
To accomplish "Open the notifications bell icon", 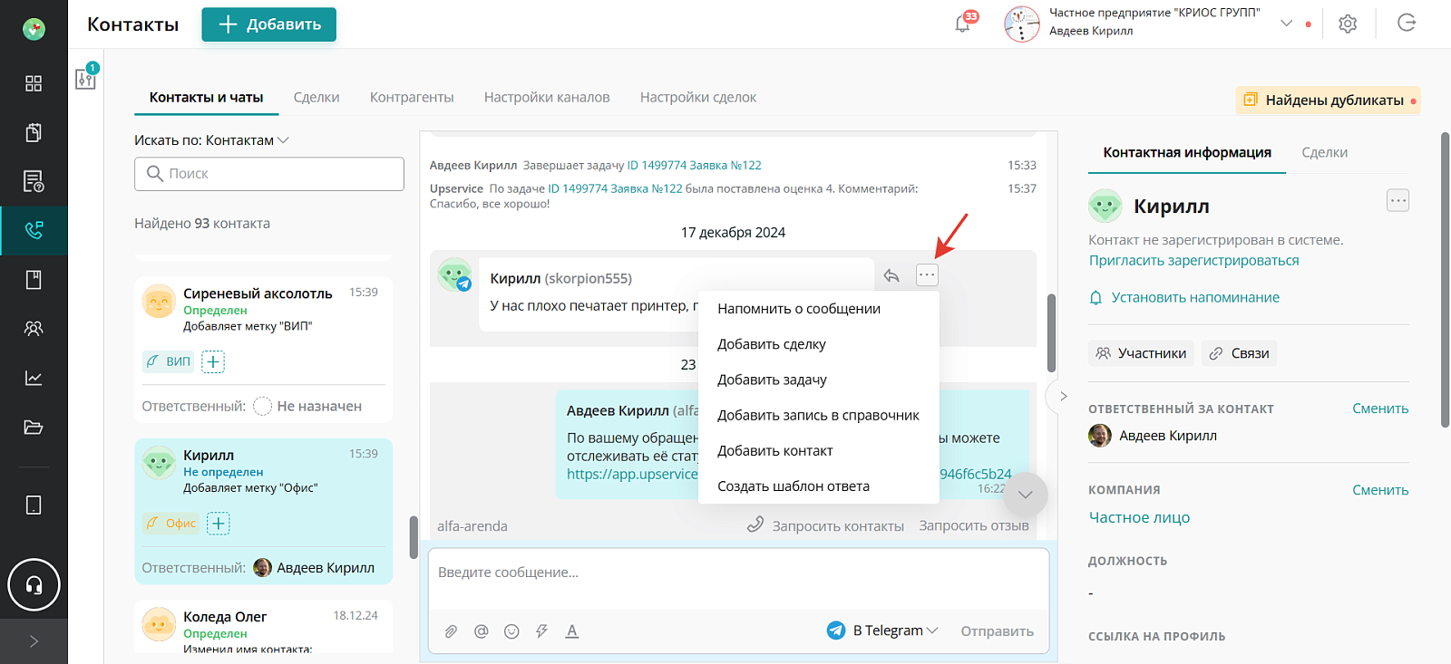I will [963, 24].
